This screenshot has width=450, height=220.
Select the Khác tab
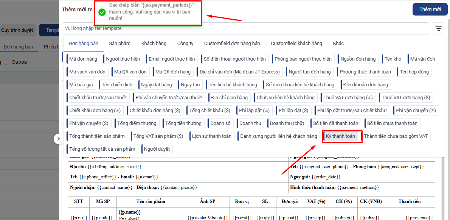coord(338,44)
